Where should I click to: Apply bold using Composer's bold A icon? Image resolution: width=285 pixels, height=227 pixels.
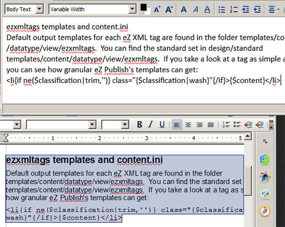click(184, 9)
